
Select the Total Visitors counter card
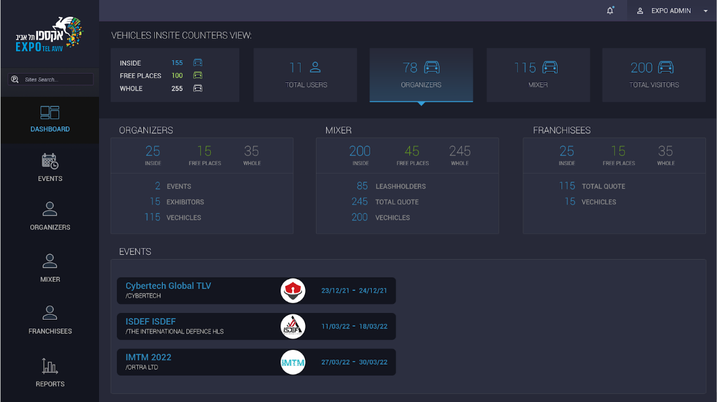point(654,75)
